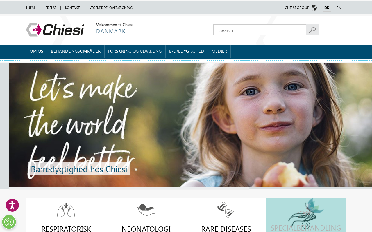Open the Behandlingsområder menu
This screenshot has height=232, width=372.
pyautogui.click(x=76, y=51)
